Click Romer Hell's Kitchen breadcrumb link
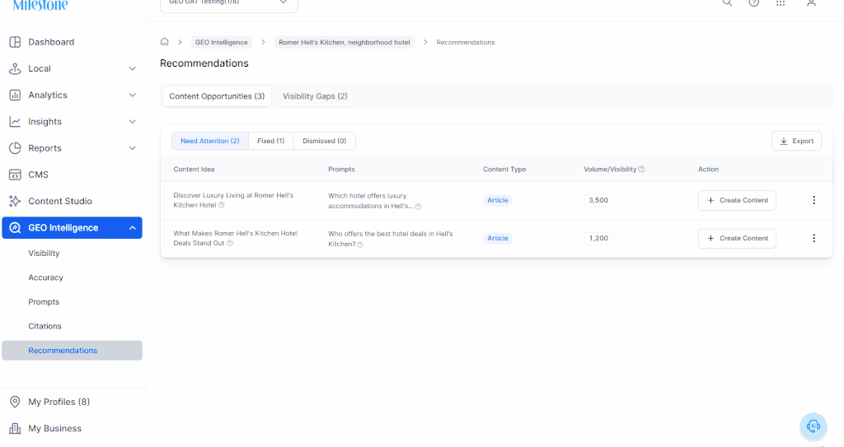This screenshot has width=844, height=447. pyautogui.click(x=344, y=42)
